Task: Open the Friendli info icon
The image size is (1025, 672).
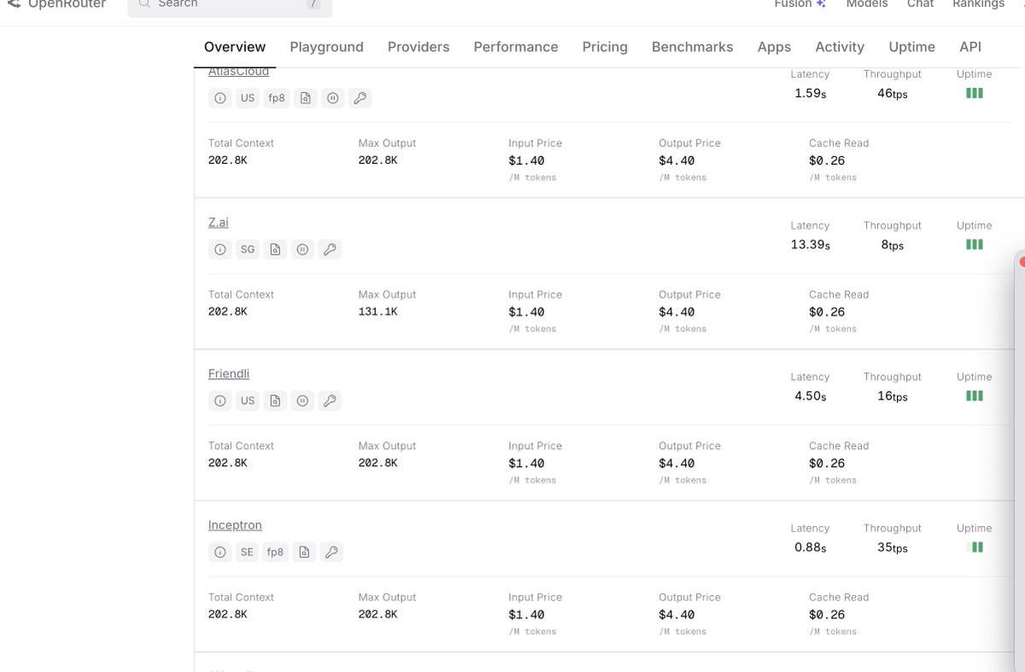Action: point(220,400)
